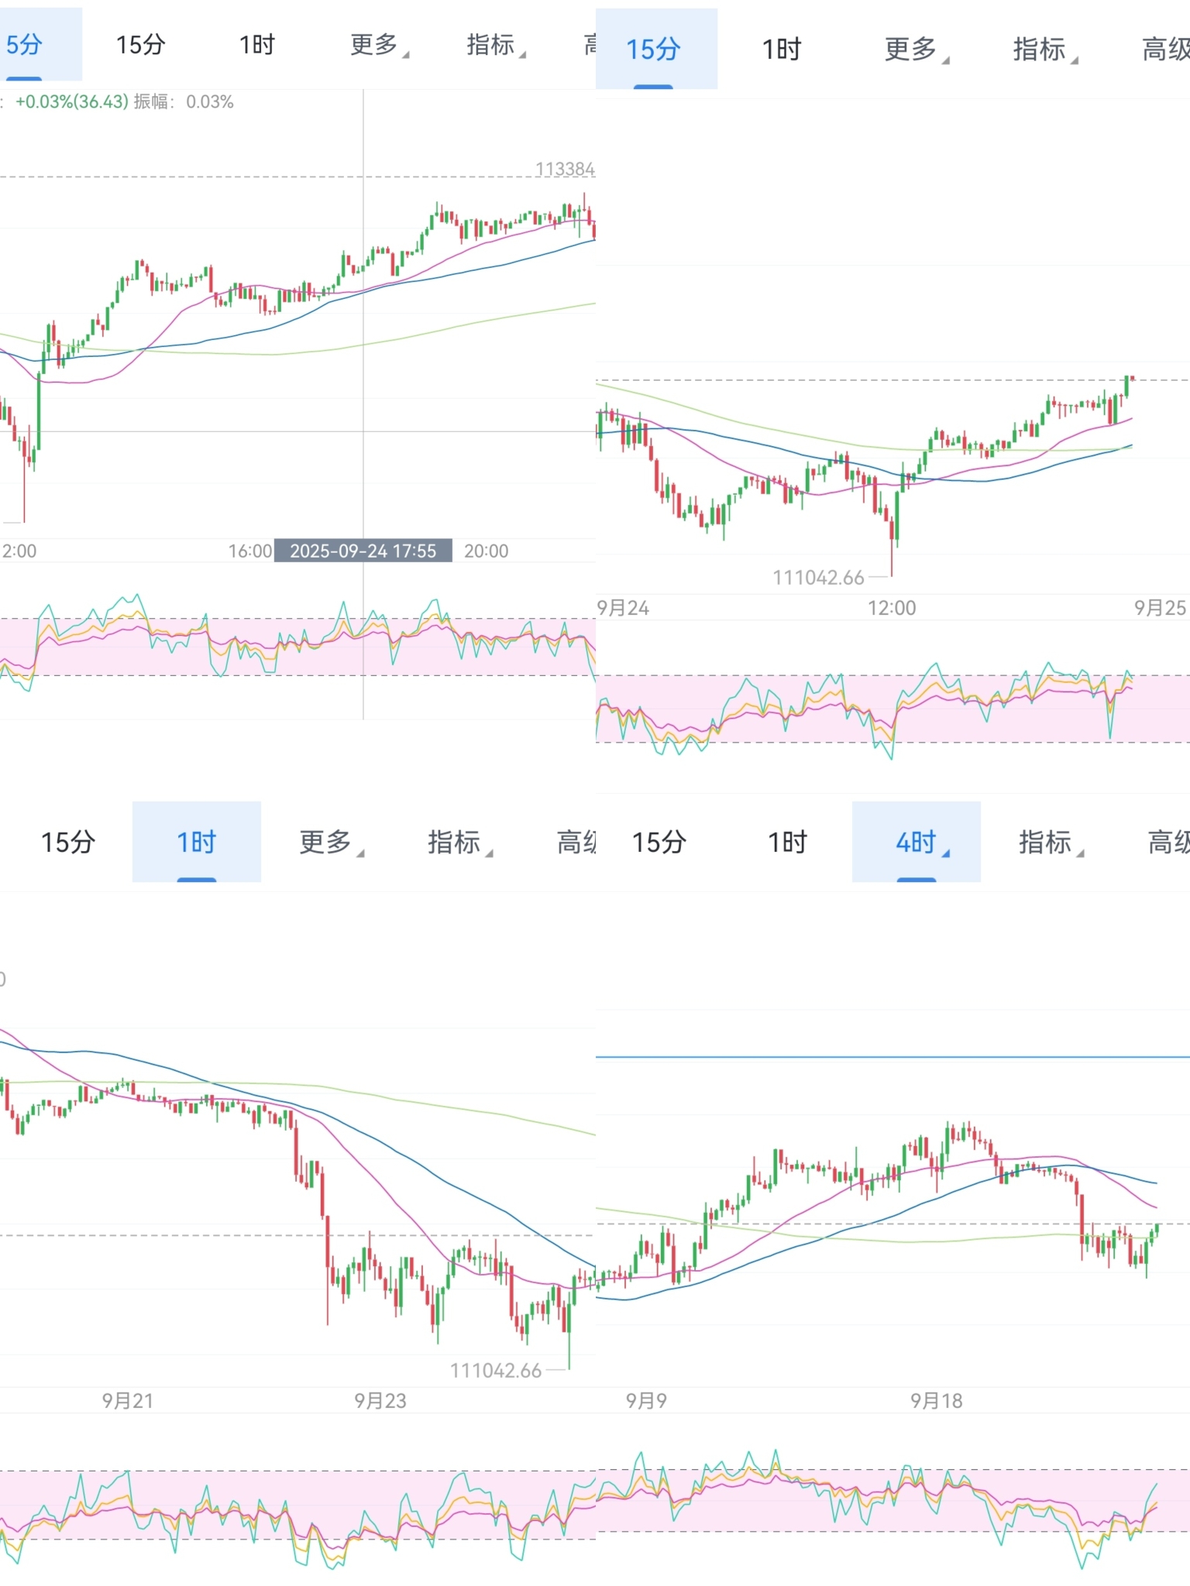Click the 9月18 date axis label
This screenshot has width=1190, height=1586.
(x=936, y=1400)
